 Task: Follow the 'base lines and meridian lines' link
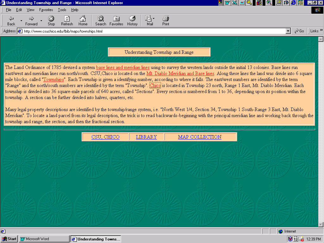123,67
